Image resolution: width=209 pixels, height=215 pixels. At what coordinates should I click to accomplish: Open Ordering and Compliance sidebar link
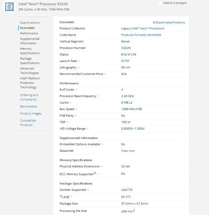29,97
